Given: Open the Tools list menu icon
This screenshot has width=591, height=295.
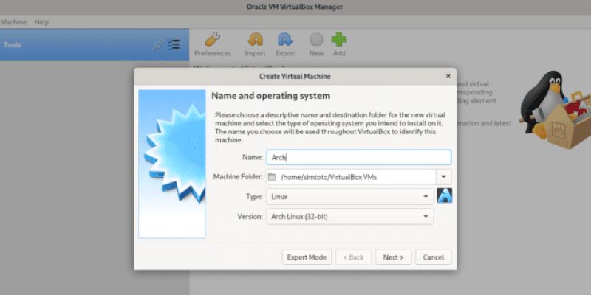Looking at the screenshot, I should tap(174, 45).
